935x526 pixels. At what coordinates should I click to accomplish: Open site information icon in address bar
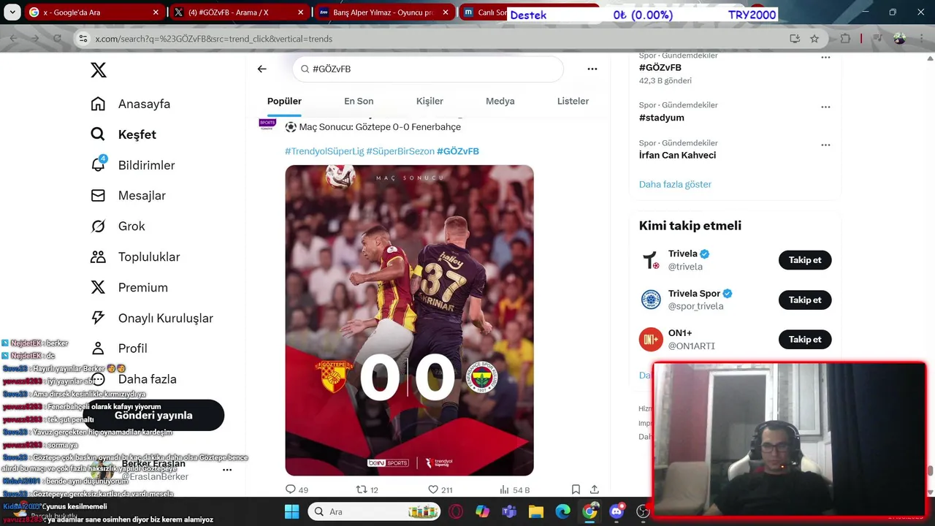83,39
